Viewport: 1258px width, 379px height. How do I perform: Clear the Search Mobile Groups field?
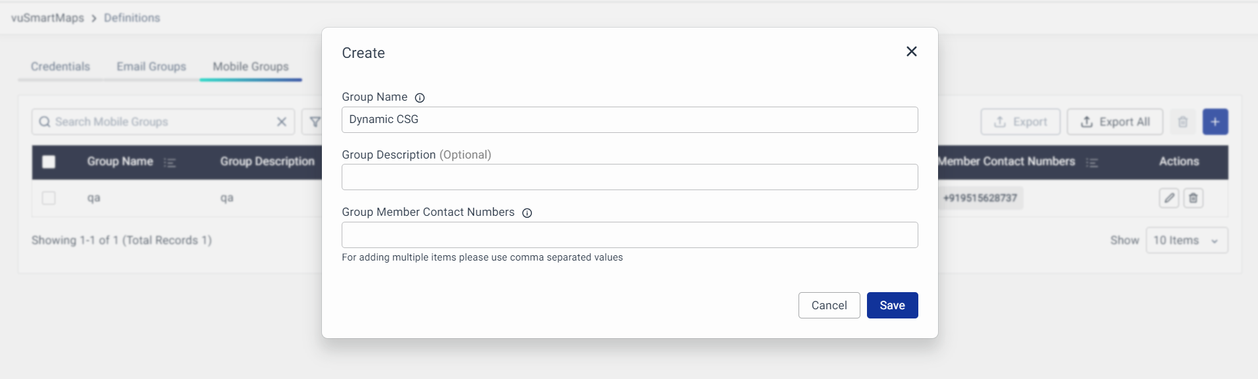[x=281, y=122]
